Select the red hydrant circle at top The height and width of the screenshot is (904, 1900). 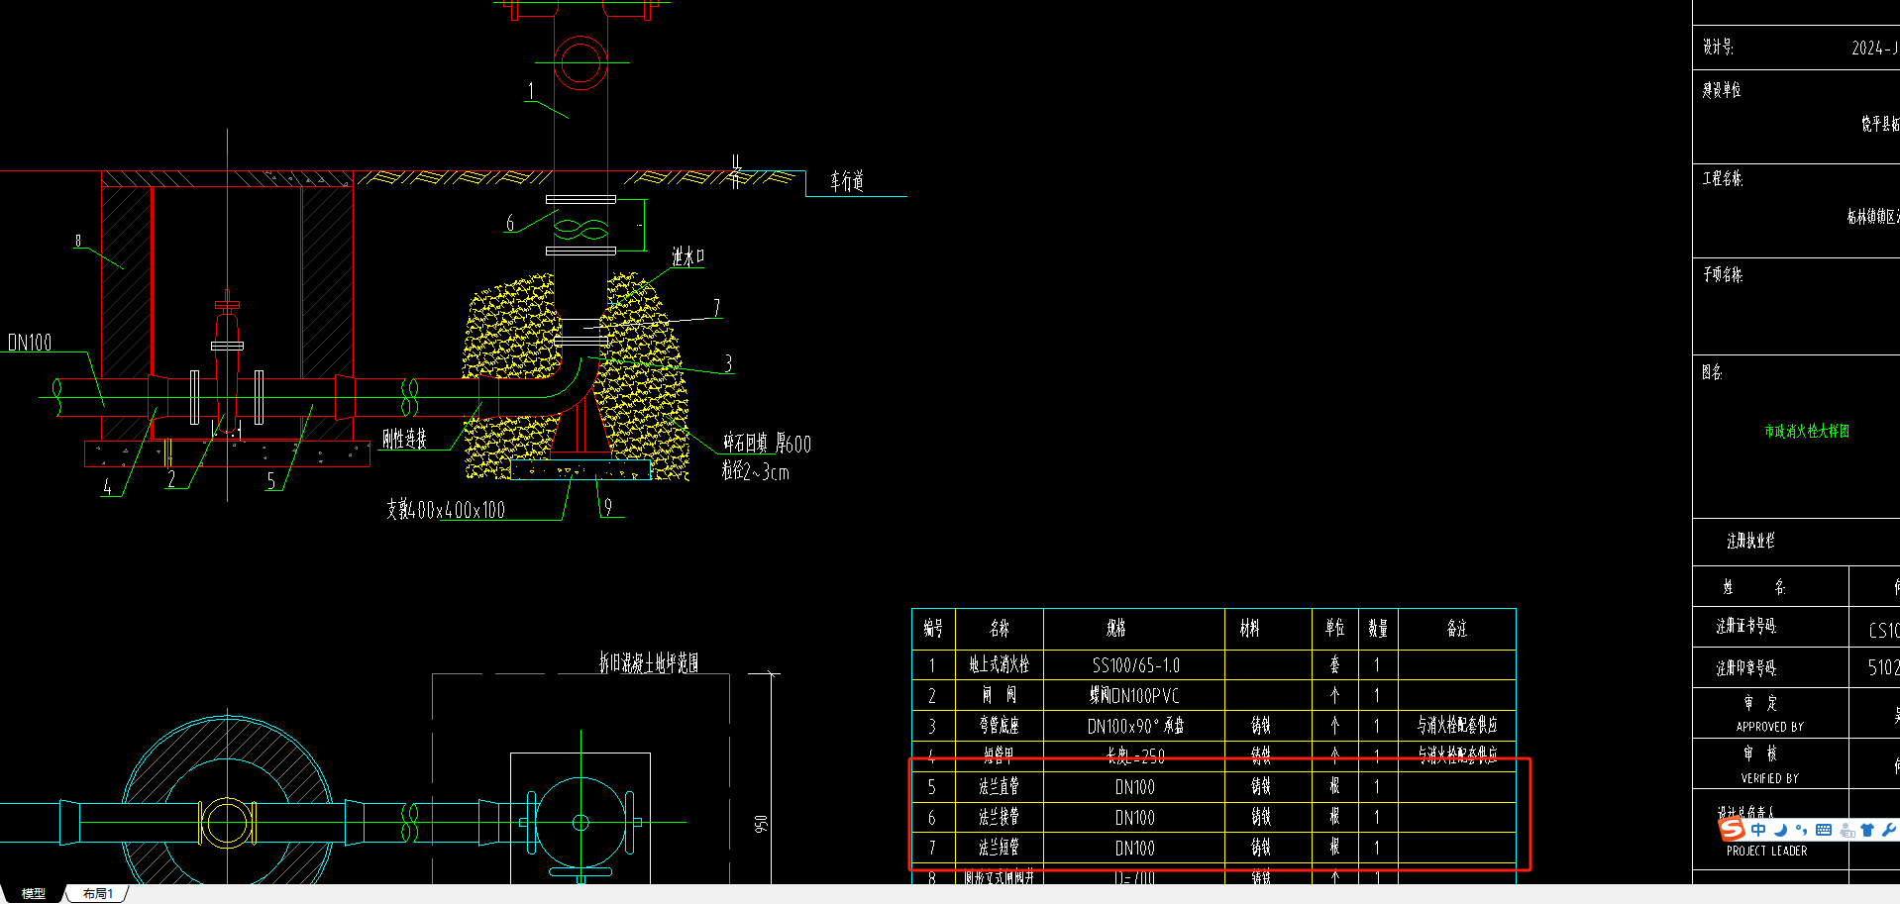click(580, 63)
